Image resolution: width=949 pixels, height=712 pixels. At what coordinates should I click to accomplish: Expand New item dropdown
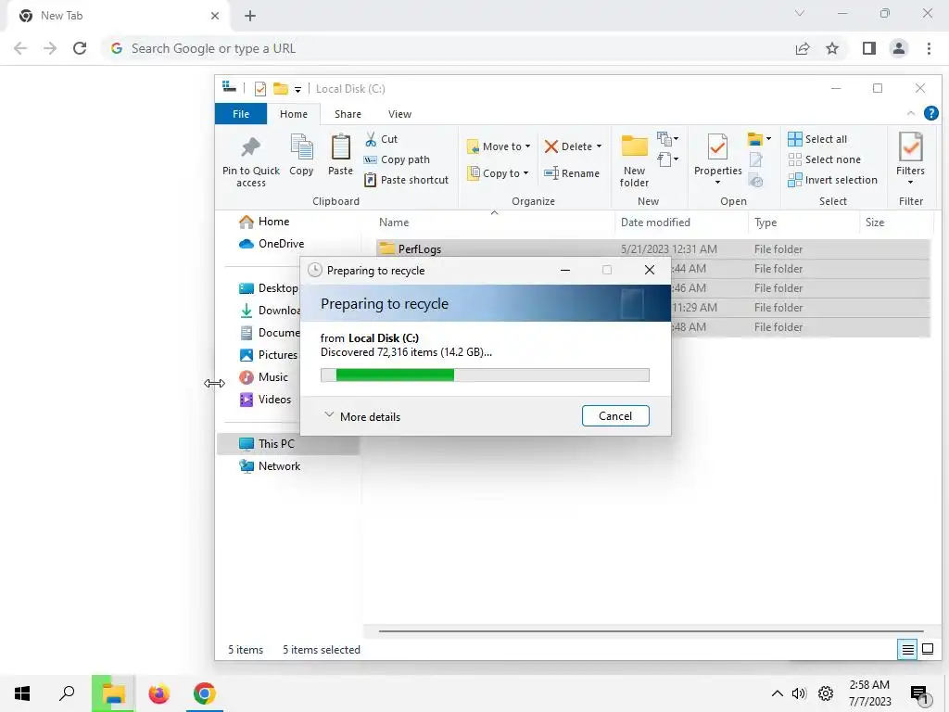(x=667, y=139)
